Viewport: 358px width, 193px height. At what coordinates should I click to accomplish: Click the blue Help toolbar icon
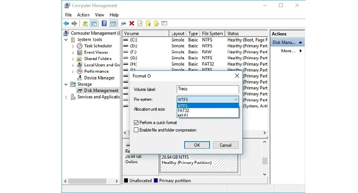pos(104,24)
